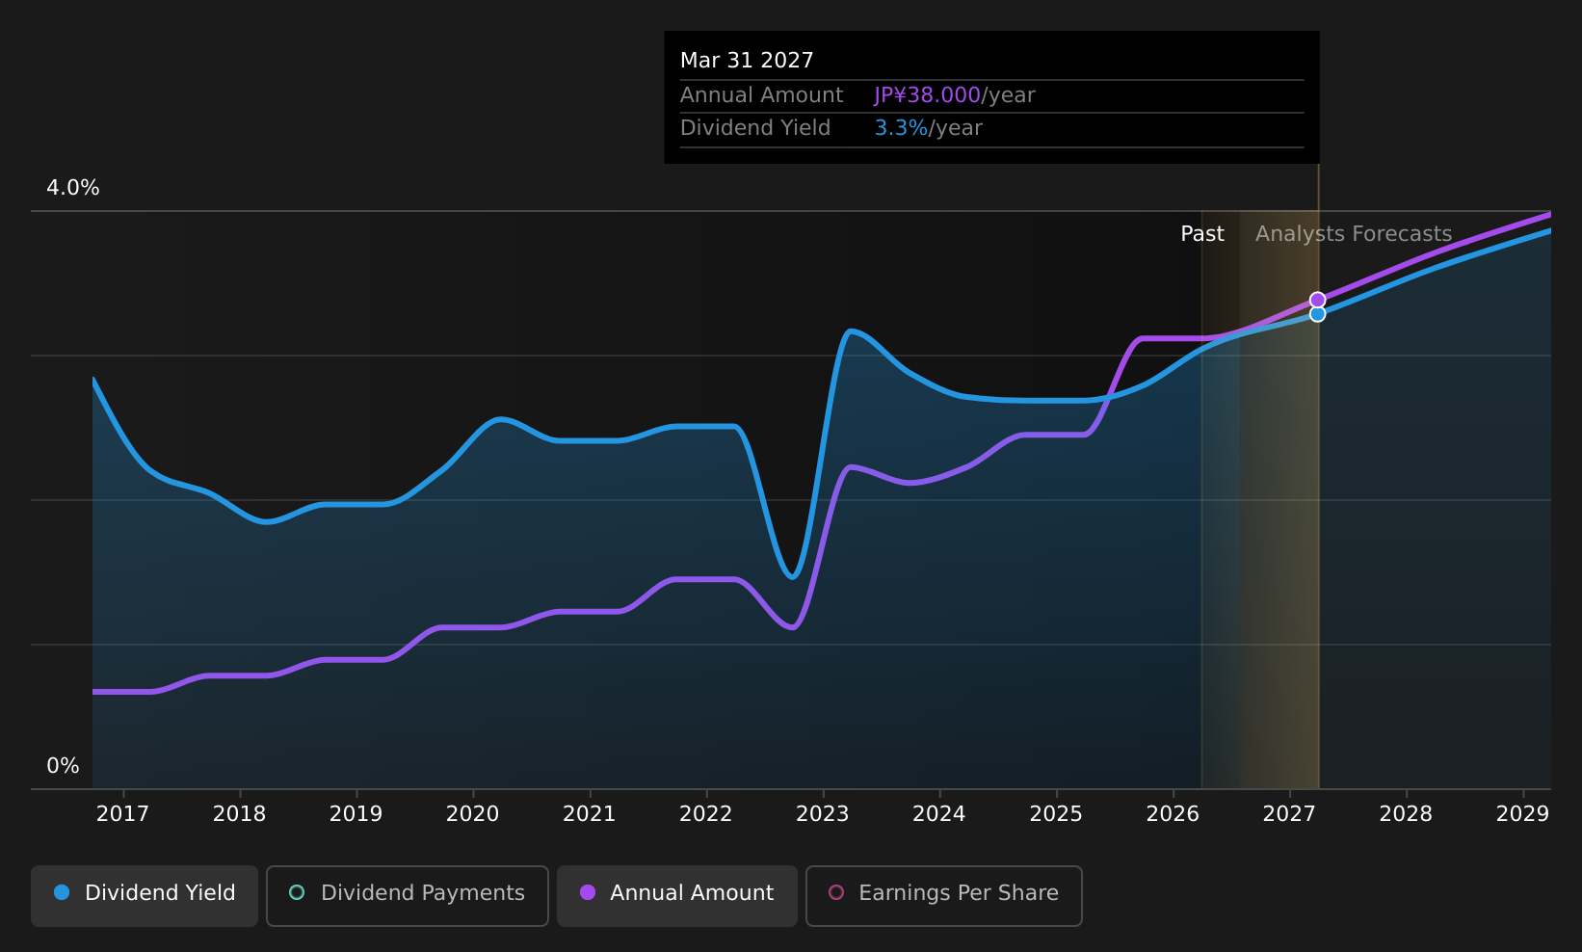Toggle the Annual Amount legend series
The width and height of the screenshot is (1582, 952).
677,895
